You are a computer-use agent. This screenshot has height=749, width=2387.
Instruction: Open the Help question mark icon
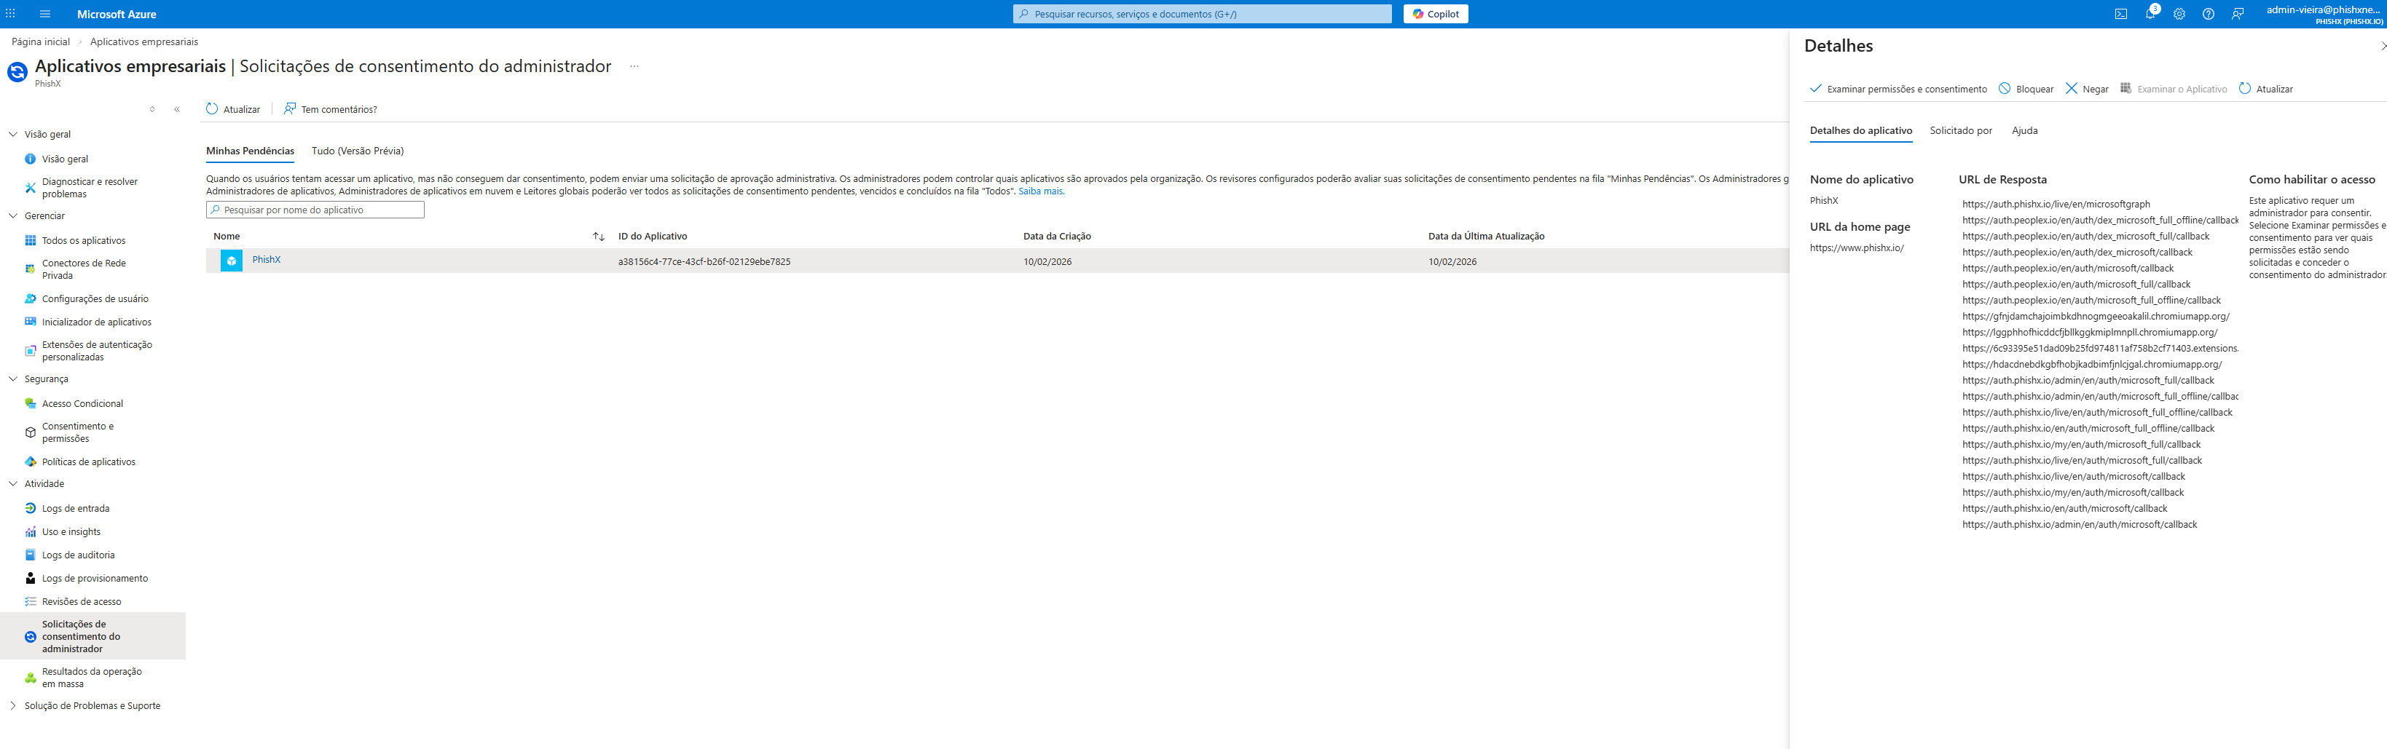(x=2208, y=13)
